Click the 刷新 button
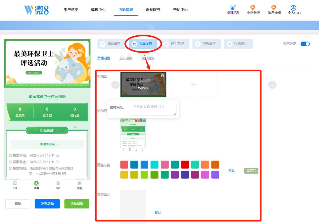Viewport: 319px width, 224px height. [x=18, y=204]
